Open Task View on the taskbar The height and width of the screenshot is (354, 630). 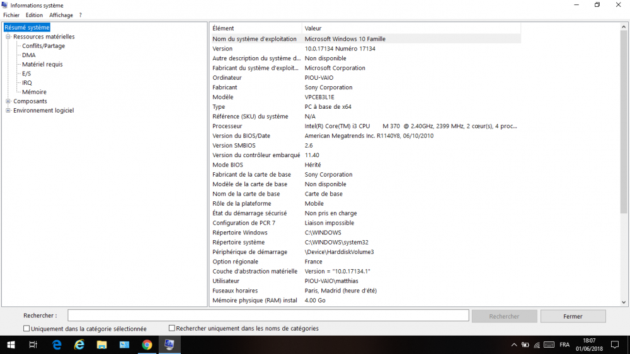point(33,345)
